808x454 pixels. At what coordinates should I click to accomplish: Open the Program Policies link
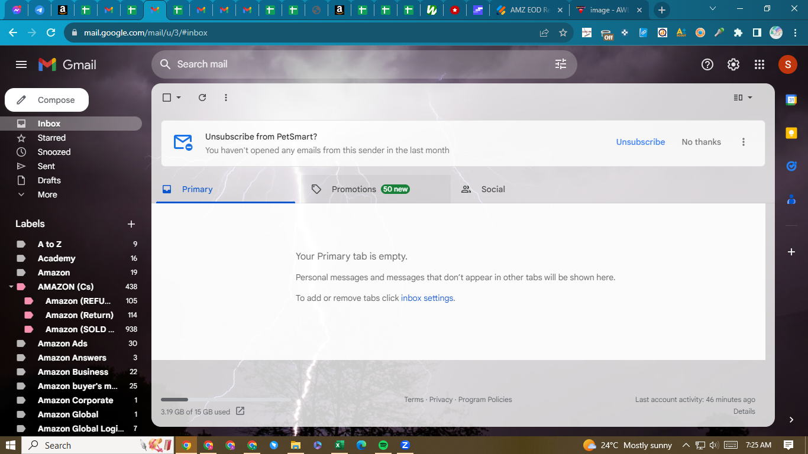(x=485, y=400)
